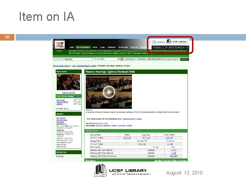Click the Legacy logo in the banner

tap(159, 42)
